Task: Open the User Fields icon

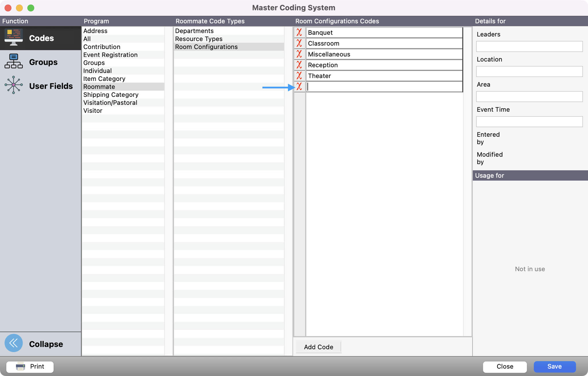Action: pyautogui.click(x=13, y=85)
